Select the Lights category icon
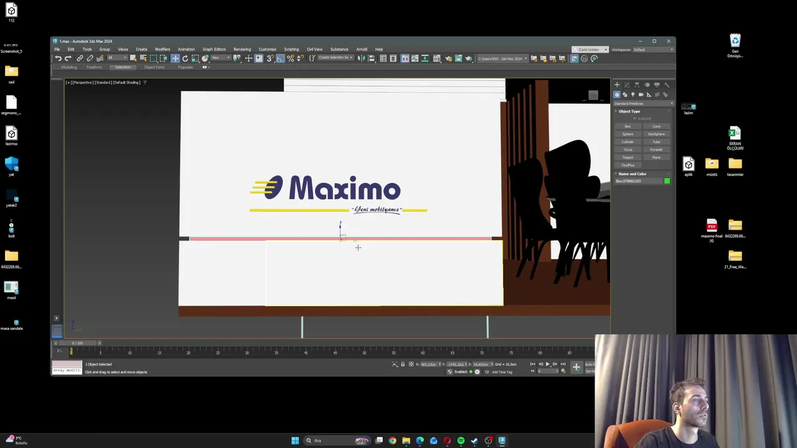 pos(633,95)
